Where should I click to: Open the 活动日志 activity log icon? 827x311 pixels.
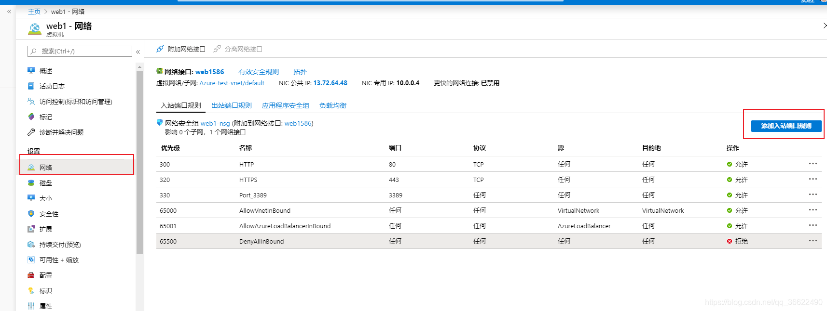[31, 86]
